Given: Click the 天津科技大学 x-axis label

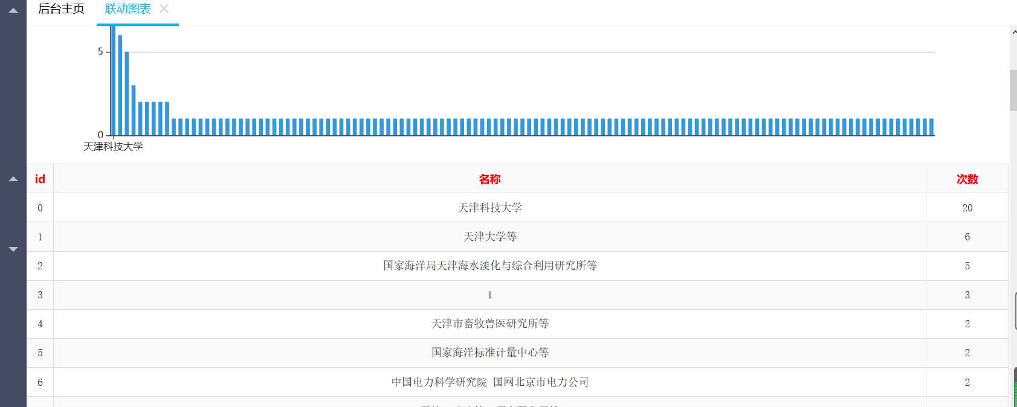Looking at the screenshot, I should click(113, 146).
